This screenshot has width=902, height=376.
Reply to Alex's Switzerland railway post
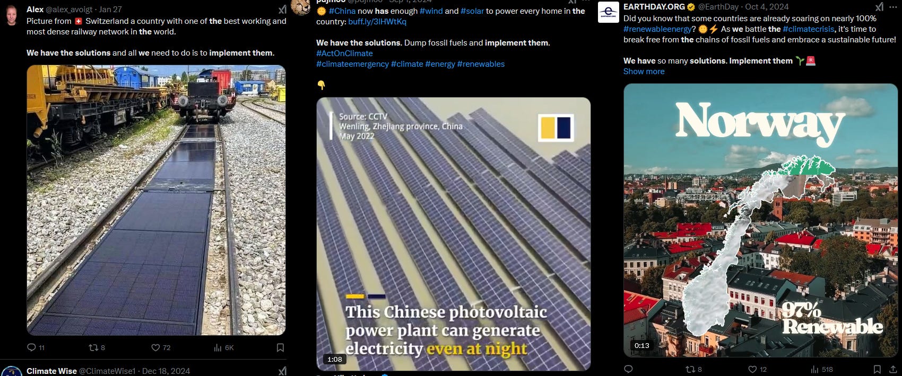pos(36,347)
